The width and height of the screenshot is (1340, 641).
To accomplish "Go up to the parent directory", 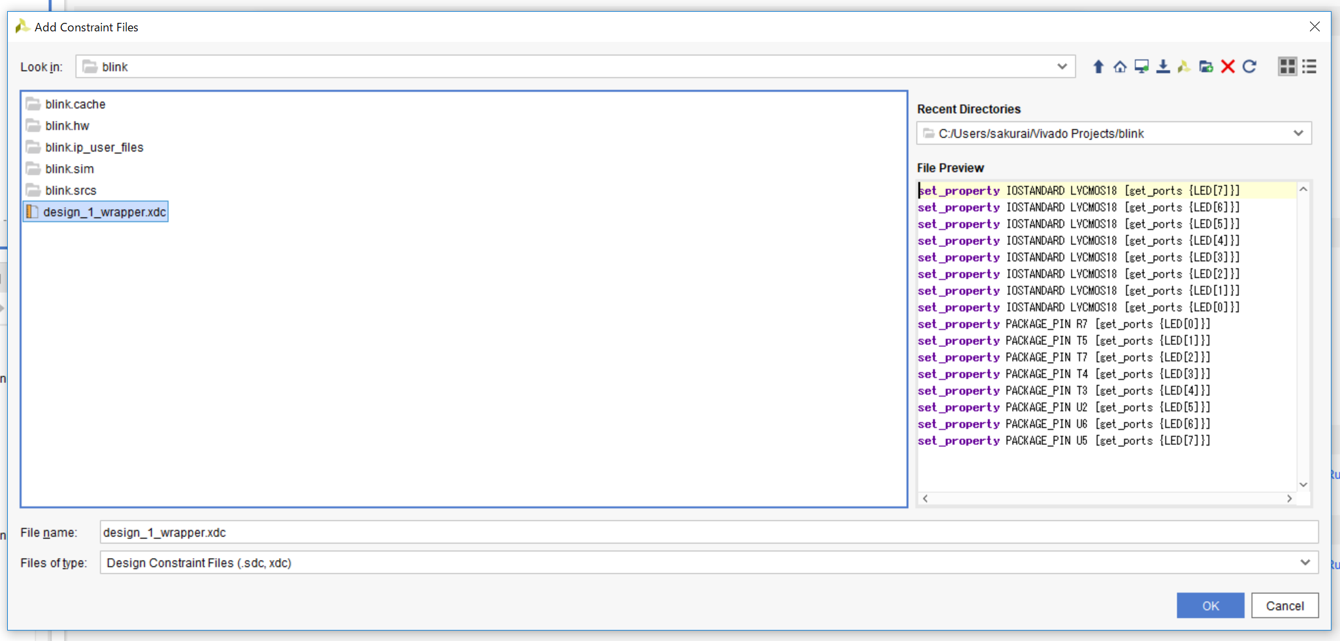I will point(1098,67).
